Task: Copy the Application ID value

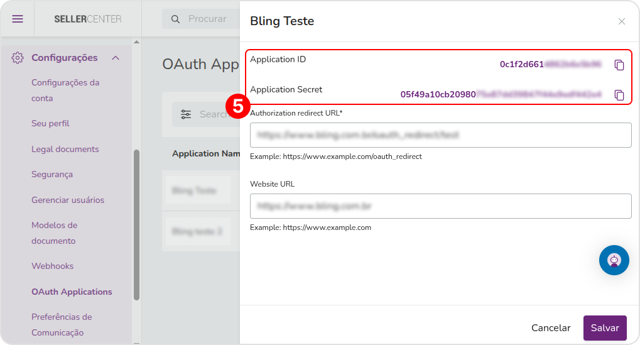Action: point(619,65)
